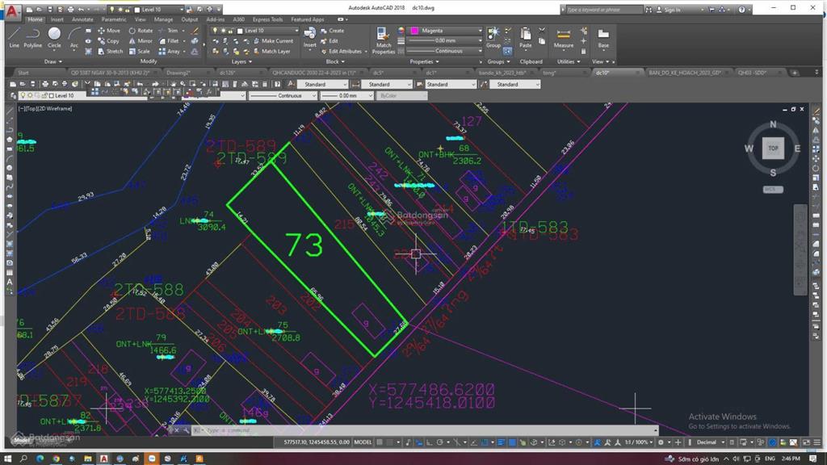Open the Windows Start menu
827x465 pixels.
pyautogui.click(x=8, y=459)
